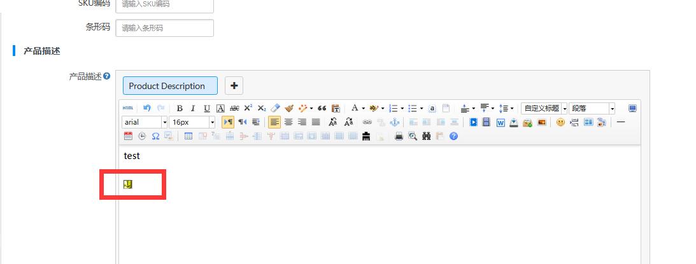This screenshot has width=696, height=264.
Task: Insert special character with Omega icon
Action: click(x=155, y=136)
